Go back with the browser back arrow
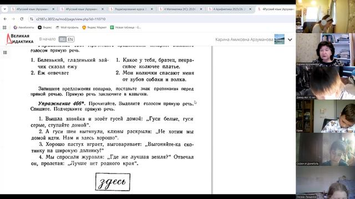This screenshot has width=355, height=199. 5,19
